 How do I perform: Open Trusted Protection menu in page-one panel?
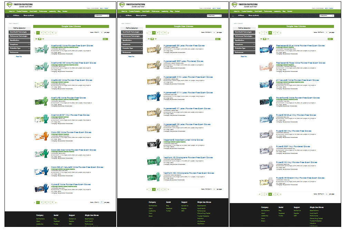22,11
